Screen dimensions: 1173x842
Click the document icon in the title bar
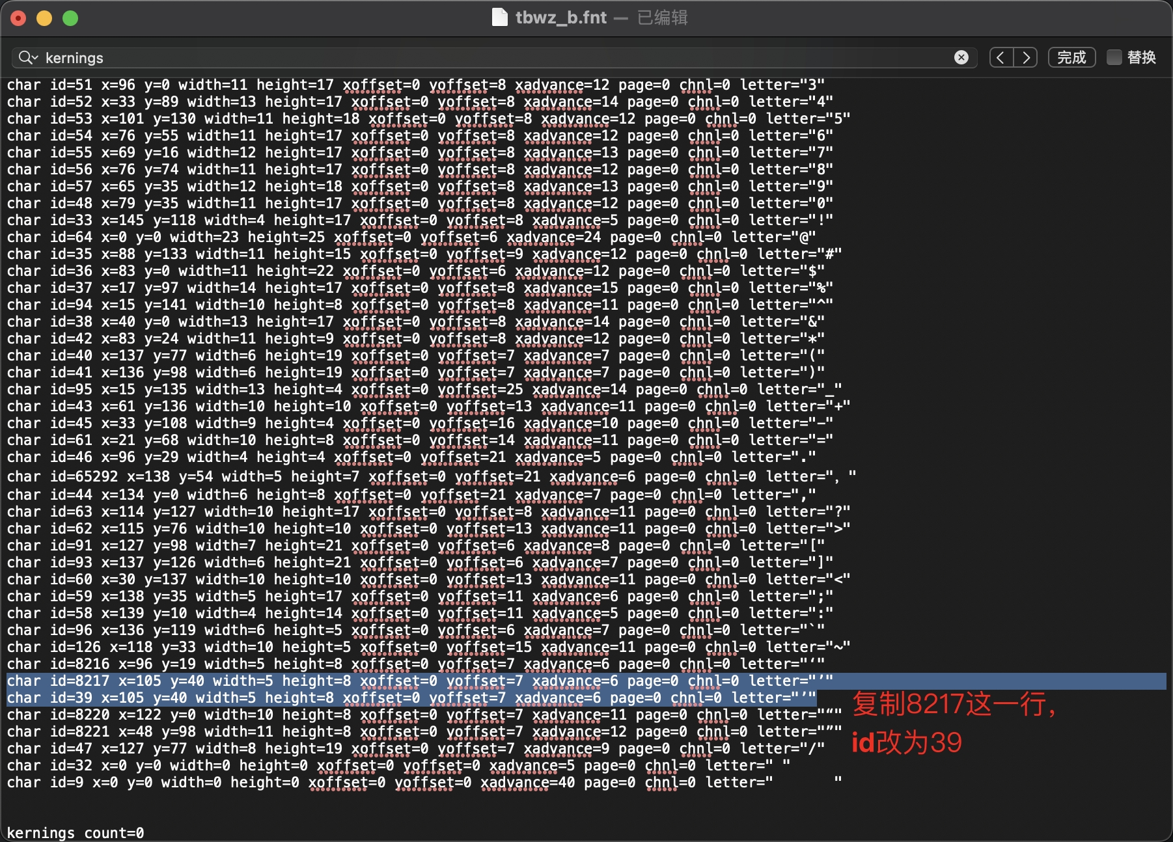pos(499,18)
